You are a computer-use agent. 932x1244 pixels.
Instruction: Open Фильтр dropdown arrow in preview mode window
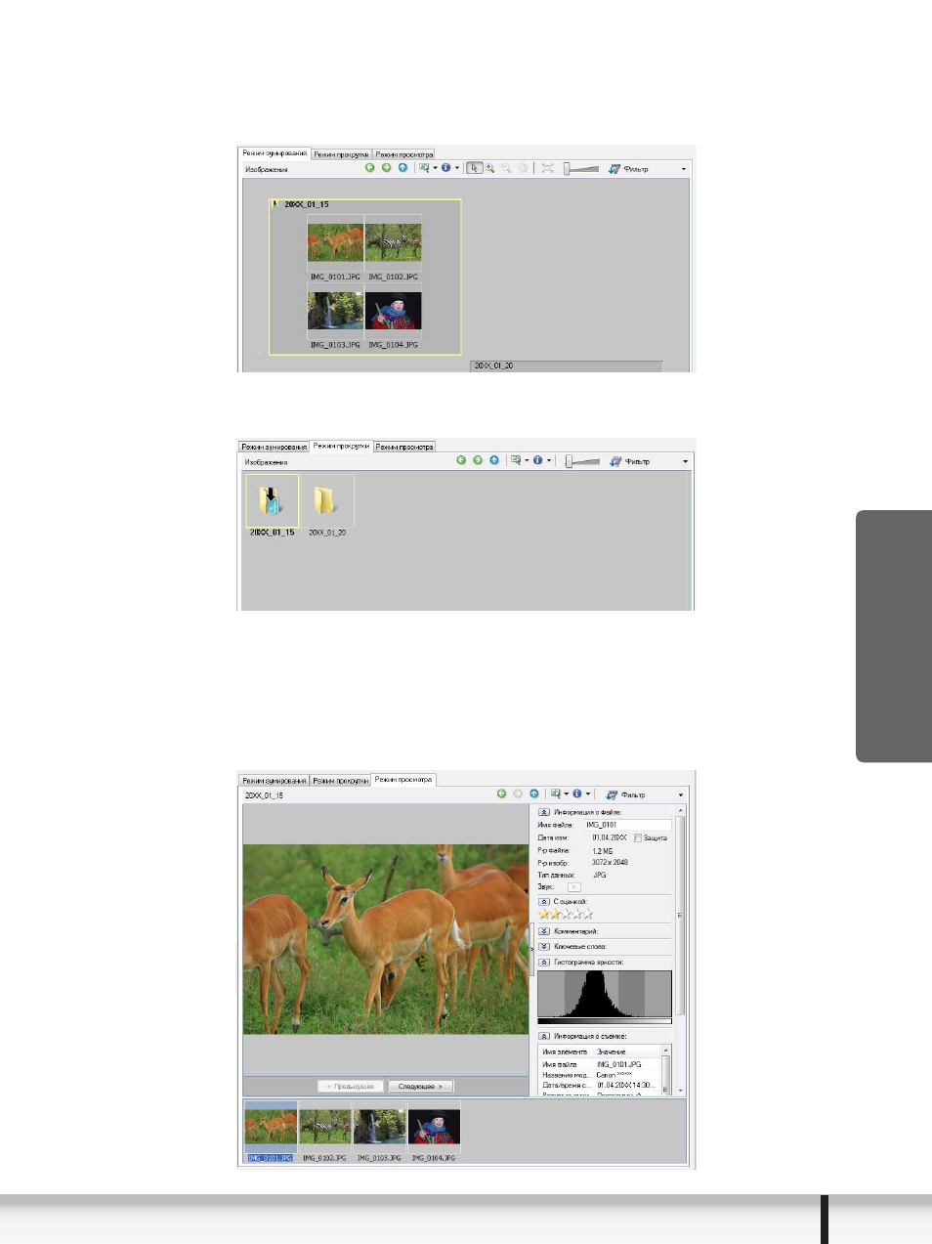coord(681,794)
